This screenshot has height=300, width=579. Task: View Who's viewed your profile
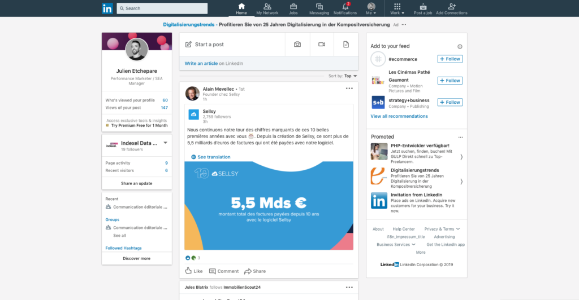(137, 100)
